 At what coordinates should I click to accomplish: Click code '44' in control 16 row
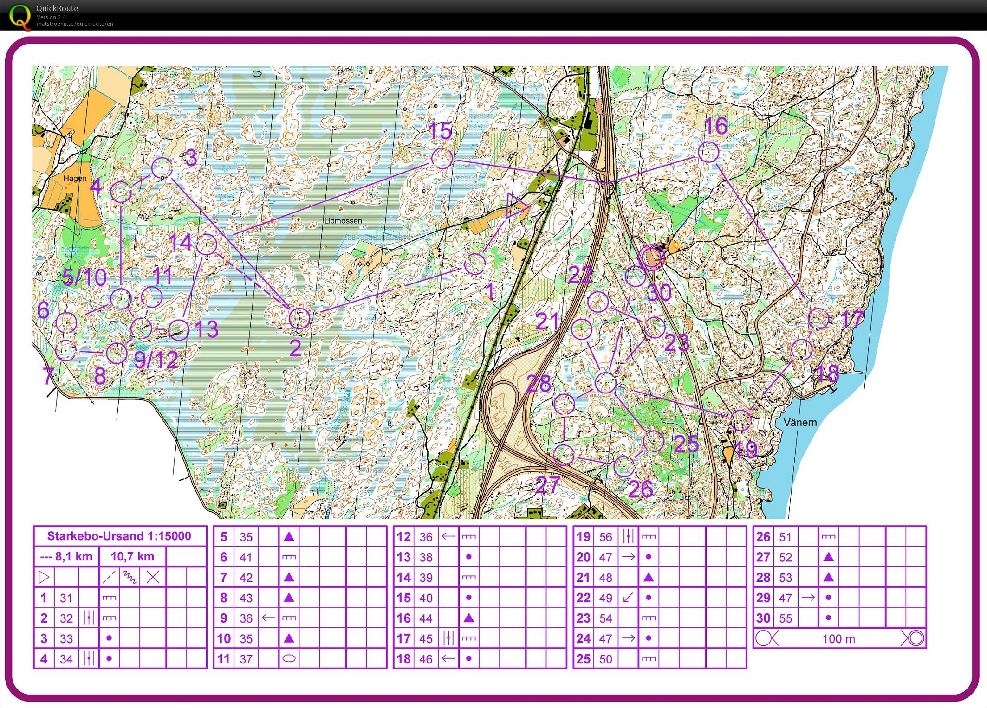coord(425,618)
